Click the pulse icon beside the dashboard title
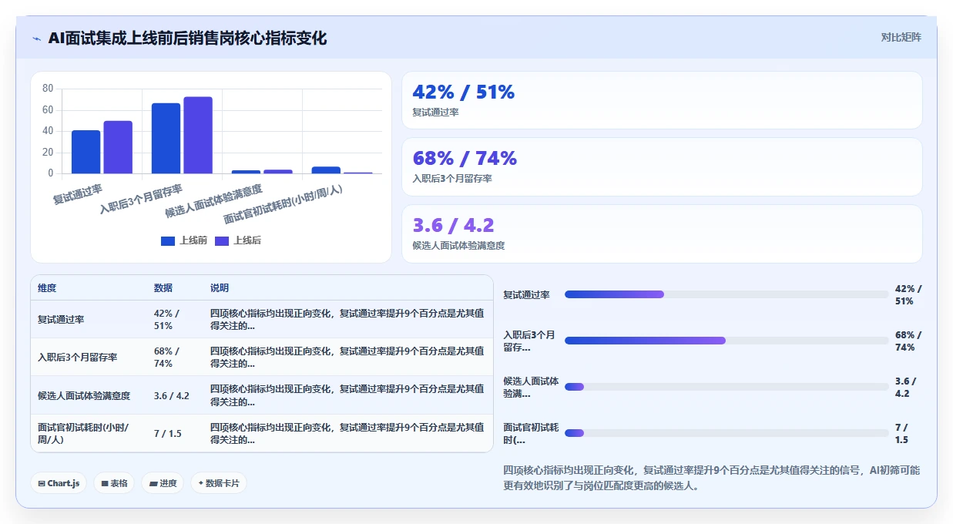953x524 pixels. click(x=37, y=39)
